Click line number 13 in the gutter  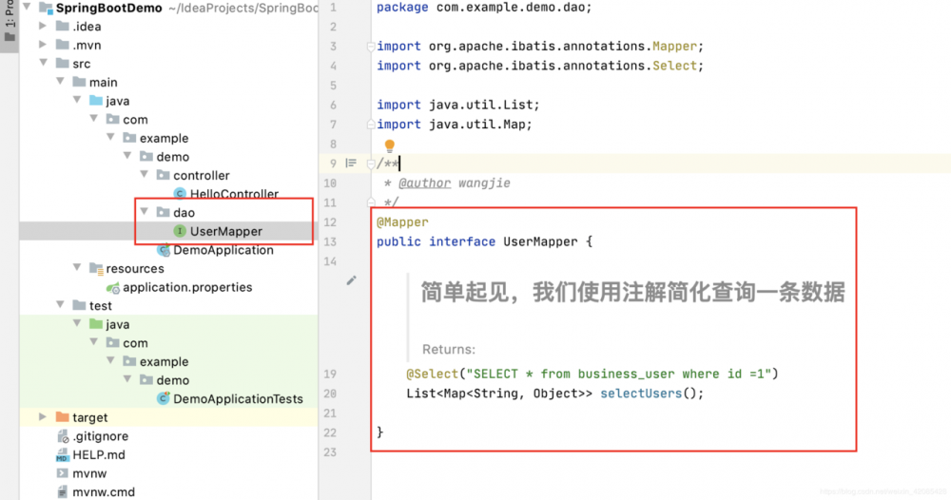(330, 241)
